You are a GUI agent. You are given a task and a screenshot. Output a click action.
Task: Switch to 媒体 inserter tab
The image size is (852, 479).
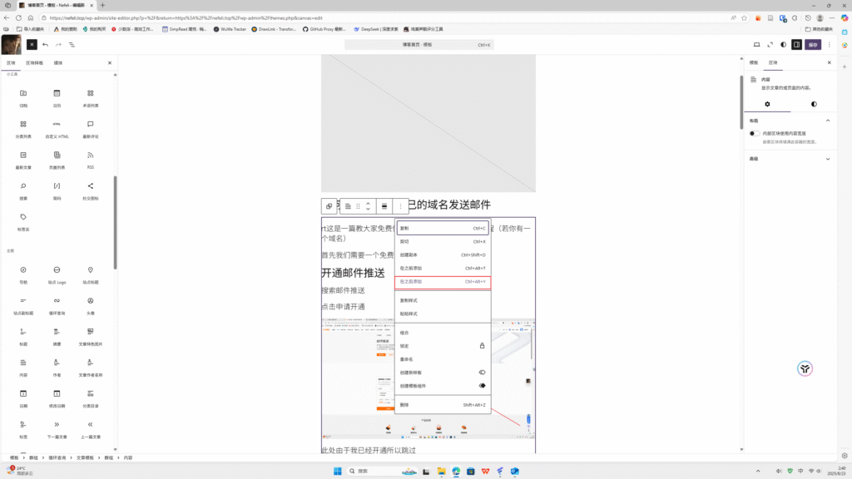point(58,63)
